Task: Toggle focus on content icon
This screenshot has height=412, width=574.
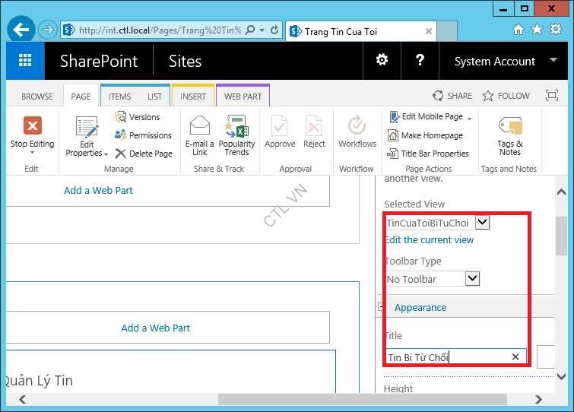Action: (552, 96)
